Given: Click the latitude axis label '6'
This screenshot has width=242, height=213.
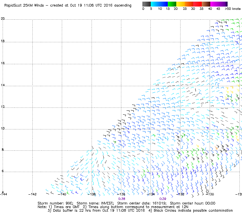Looking at the screenshot, I should click(x=3, y=171).
